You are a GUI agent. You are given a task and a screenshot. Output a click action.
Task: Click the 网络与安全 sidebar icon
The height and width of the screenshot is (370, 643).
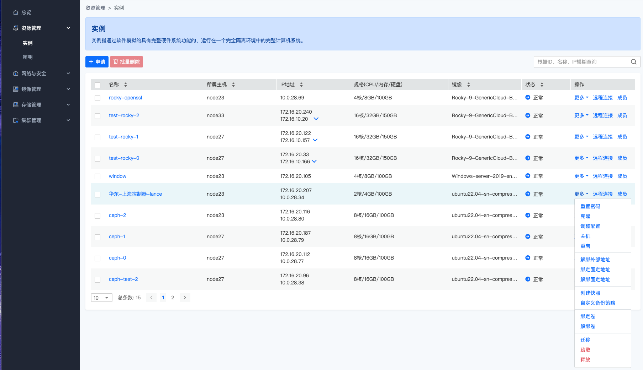click(16, 74)
